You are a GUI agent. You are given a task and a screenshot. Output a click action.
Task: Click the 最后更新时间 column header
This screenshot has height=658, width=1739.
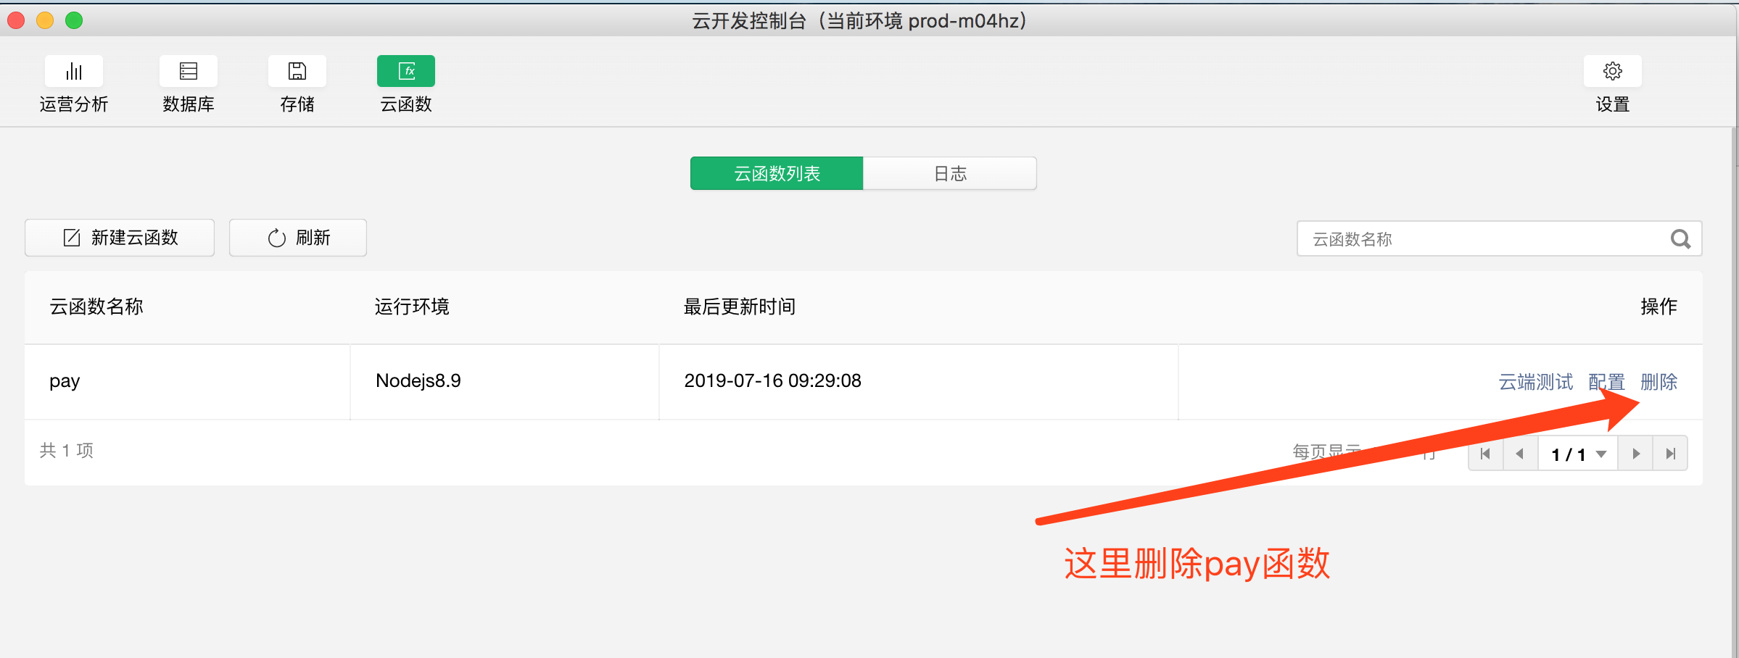740,307
